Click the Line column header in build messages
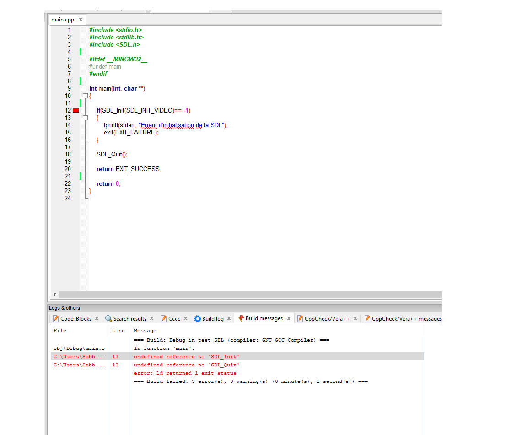This screenshot has height=435, width=527. [118, 330]
